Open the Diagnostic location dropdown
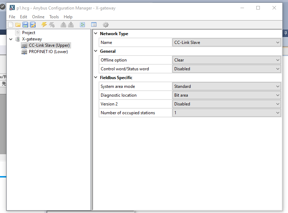This screenshot has height=213, width=288. pos(226,95)
